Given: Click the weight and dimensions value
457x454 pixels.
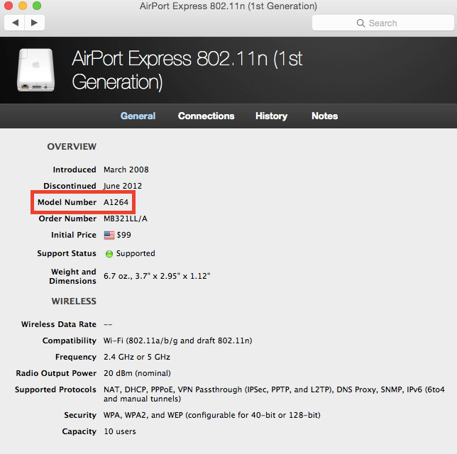Looking at the screenshot, I should point(157,276).
